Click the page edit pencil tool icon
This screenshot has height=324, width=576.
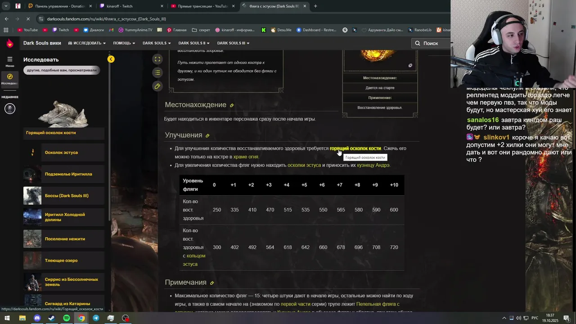[157, 86]
